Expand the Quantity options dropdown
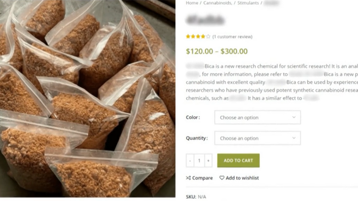The image size is (358, 201). (x=257, y=138)
